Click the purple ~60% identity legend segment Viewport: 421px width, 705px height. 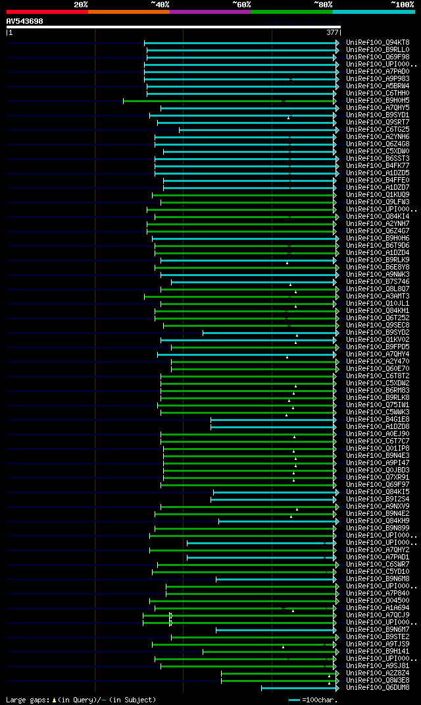tap(210, 12)
